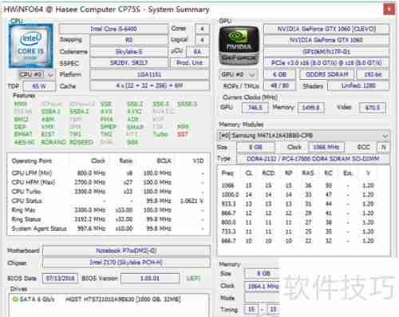399x317 pixels.
Task: Click the red SST feature label
Action: (x=183, y=134)
